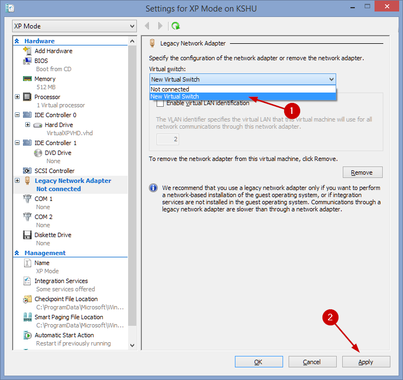Image resolution: width=403 pixels, height=380 pixels.
Task: Select the DVD Drive disc icon
Action: (x=38, y=153)
